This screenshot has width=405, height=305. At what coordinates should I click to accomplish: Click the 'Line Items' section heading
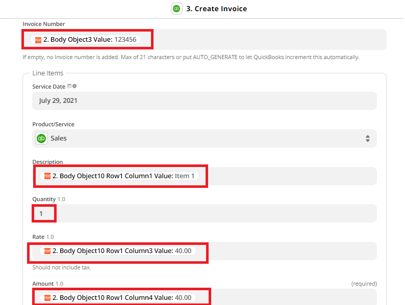[x=47, y=73]
